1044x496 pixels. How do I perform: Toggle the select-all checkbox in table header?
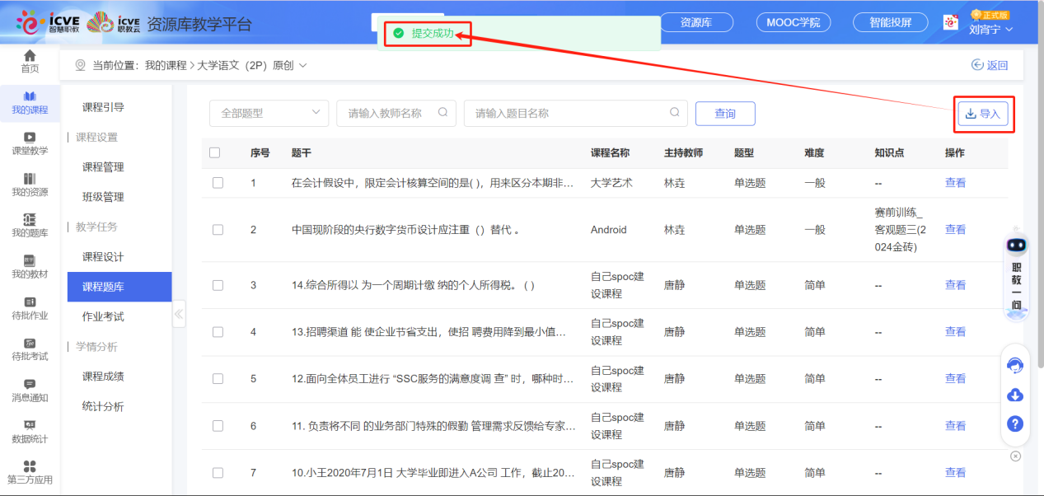(215, 152)
